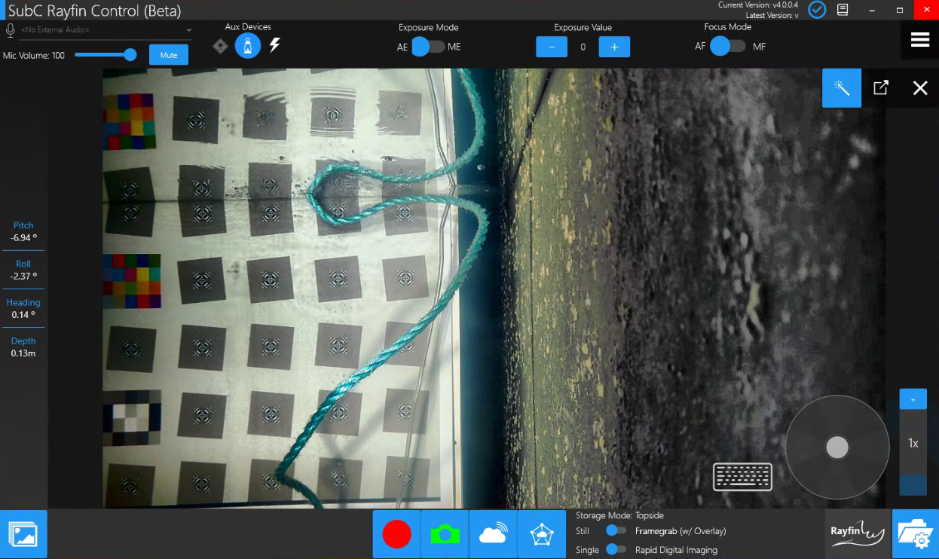Open the image gallery
Viewport: 939px width, 559px height.
(x=23, y=534)
